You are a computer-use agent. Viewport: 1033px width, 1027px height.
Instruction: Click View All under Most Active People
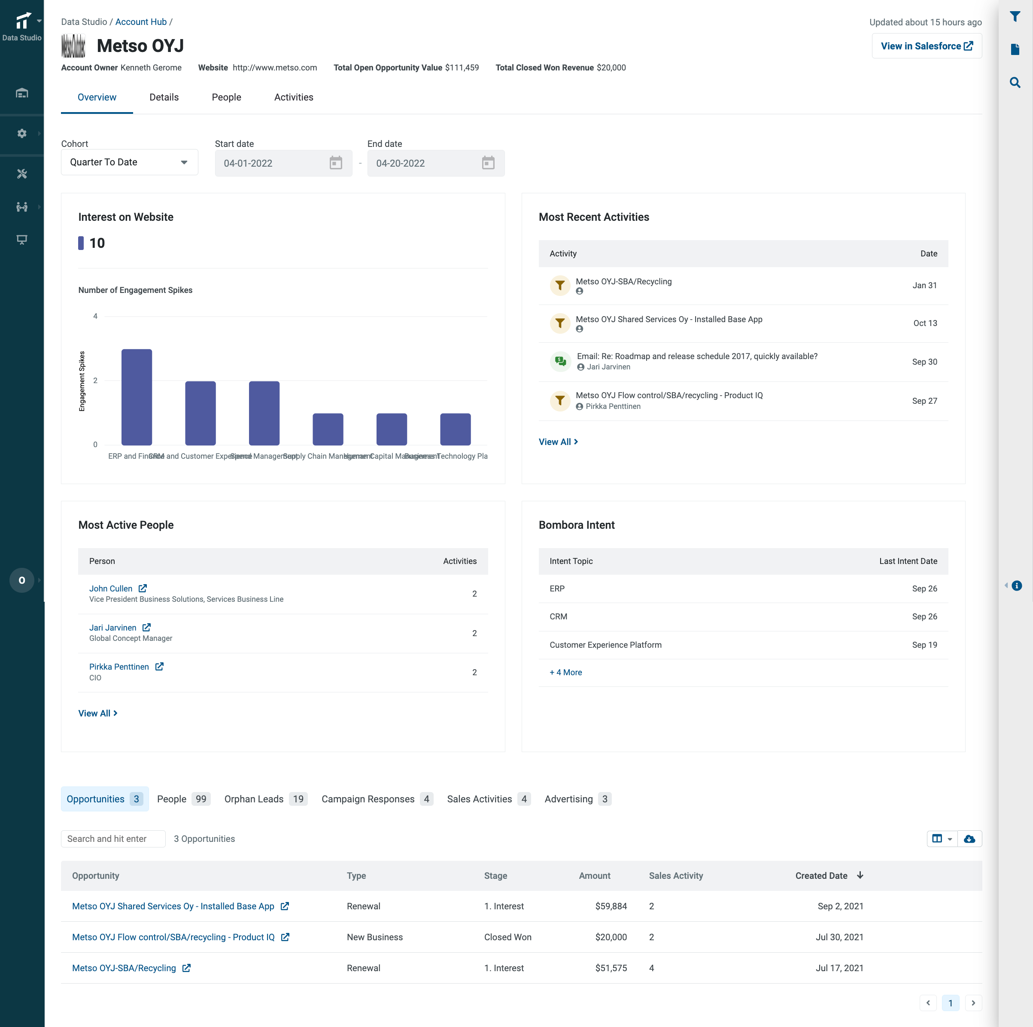[x=98, y=713]
